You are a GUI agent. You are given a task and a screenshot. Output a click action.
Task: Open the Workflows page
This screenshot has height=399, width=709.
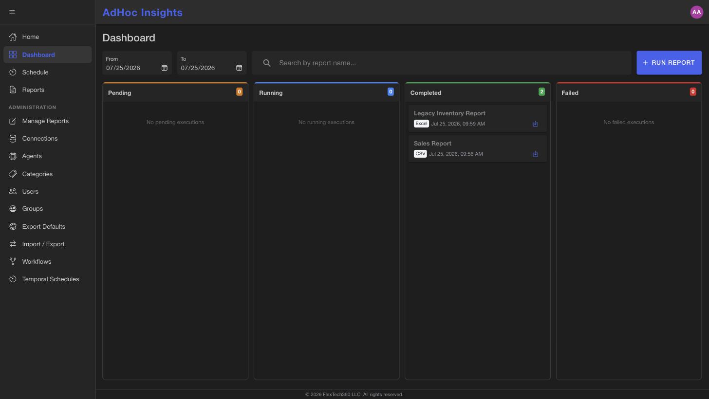[48, 262]
